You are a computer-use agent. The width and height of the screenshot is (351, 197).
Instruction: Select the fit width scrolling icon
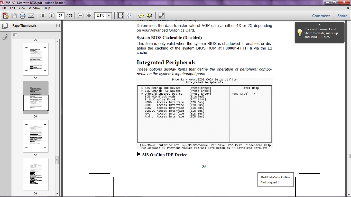[x=120, y=16]
